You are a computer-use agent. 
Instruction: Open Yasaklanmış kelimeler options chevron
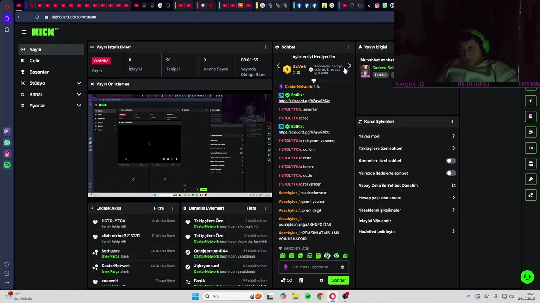[x=454, y=210]
